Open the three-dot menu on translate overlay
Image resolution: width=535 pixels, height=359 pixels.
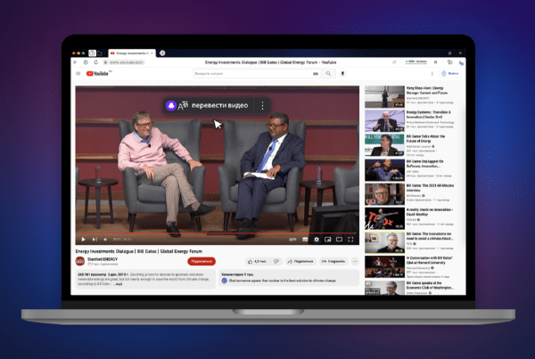pos(262,105)
